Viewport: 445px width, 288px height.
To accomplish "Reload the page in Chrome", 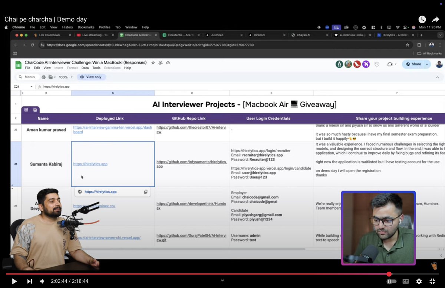I will (33, 45).
